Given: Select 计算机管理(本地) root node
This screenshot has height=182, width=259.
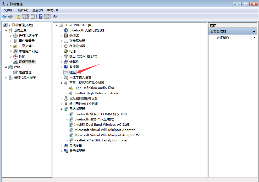Looking at the screenshot, I should point(21,25).
